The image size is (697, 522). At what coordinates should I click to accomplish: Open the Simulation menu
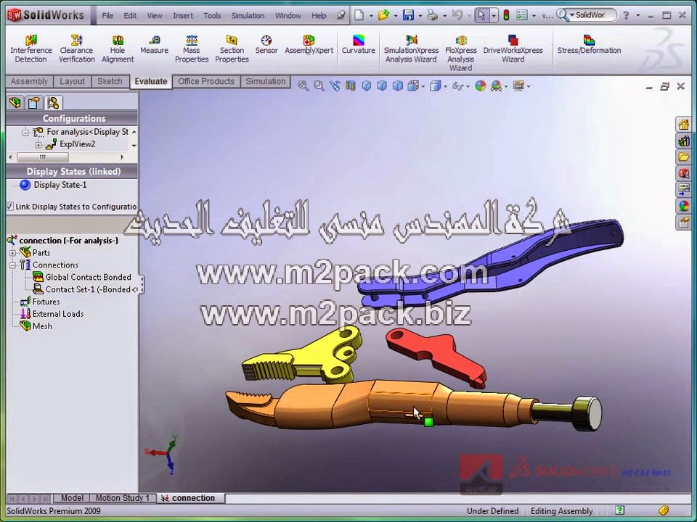coord(248,15)
